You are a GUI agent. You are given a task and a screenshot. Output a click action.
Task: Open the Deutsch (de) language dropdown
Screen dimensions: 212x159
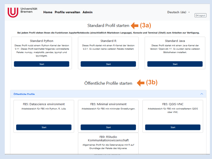[178, 12]
